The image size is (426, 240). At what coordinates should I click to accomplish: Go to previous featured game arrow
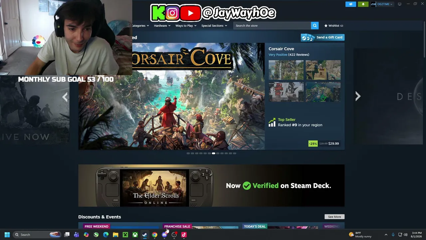point(65,97)
